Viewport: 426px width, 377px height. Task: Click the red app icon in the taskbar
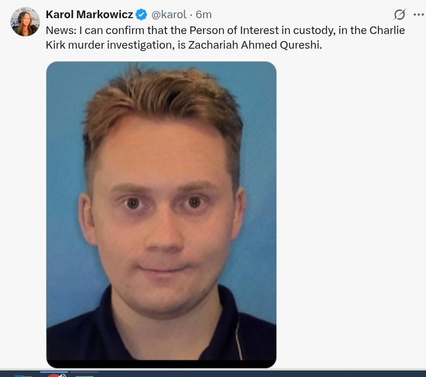click(54, 375)
